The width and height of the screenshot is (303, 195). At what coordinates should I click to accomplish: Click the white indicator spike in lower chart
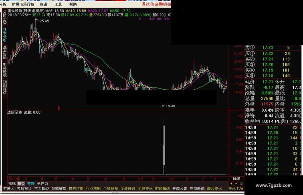coord(164,145)
